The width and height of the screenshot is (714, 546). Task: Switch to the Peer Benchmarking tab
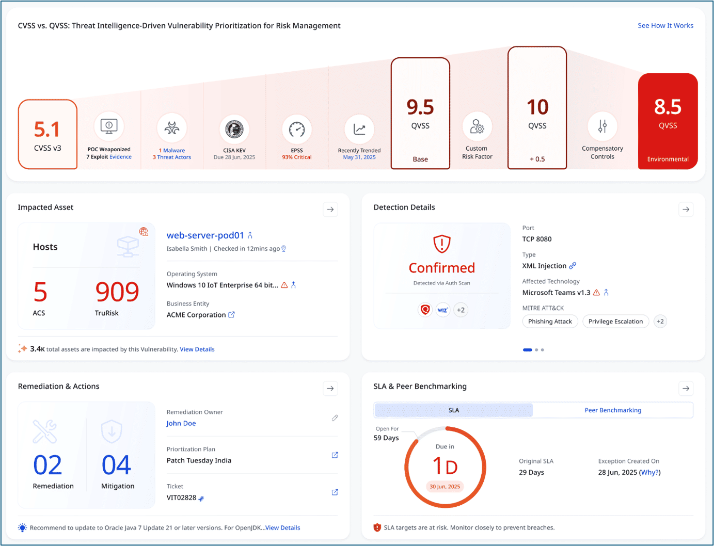[613, 410]
